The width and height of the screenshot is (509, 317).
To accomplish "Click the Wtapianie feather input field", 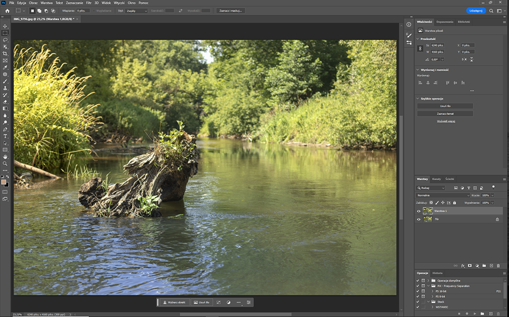I will pos(83,11).
